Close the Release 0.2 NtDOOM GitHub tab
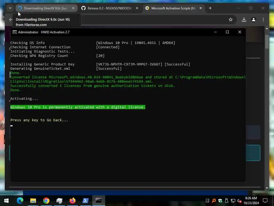This screenshot has height=206, width=274. tap(137, 8)
